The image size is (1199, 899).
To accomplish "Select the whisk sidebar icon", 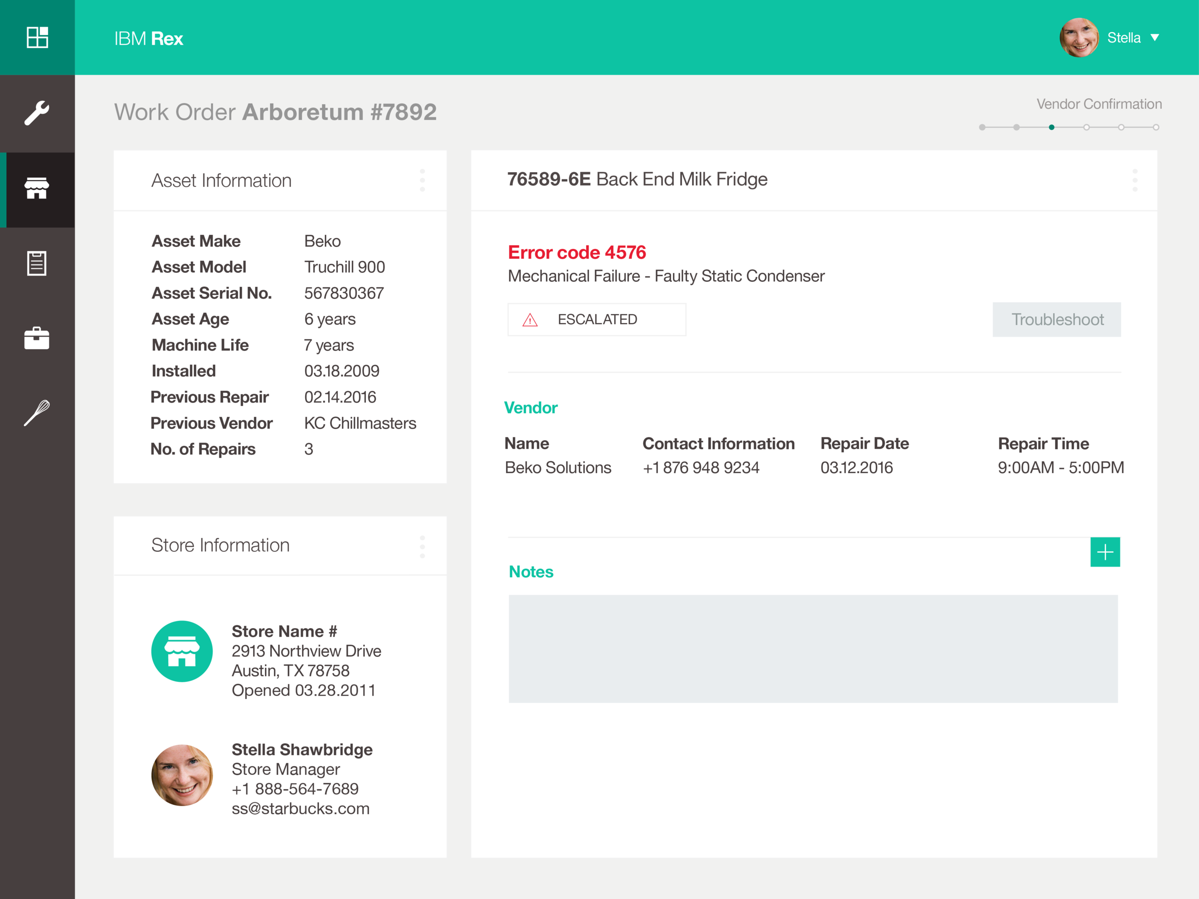I will click(x=37, y=413).
